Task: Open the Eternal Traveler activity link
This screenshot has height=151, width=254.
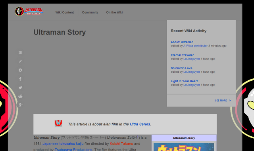Action: point(182,55)
